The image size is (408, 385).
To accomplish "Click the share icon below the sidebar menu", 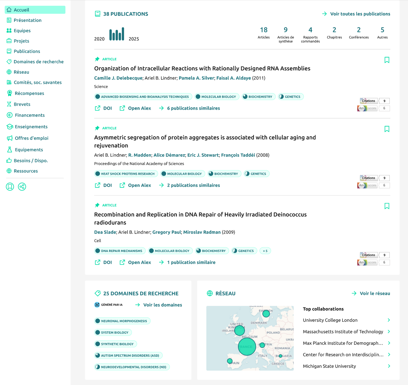I will click(x=22, y=187).
